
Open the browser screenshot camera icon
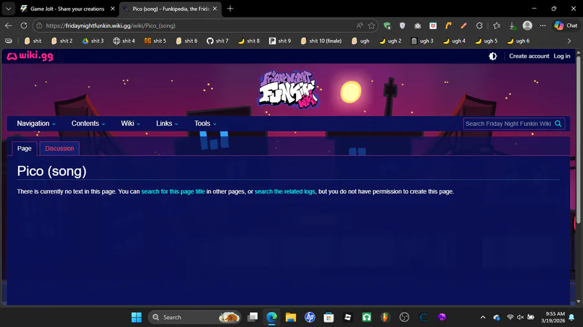coord(418,26)
